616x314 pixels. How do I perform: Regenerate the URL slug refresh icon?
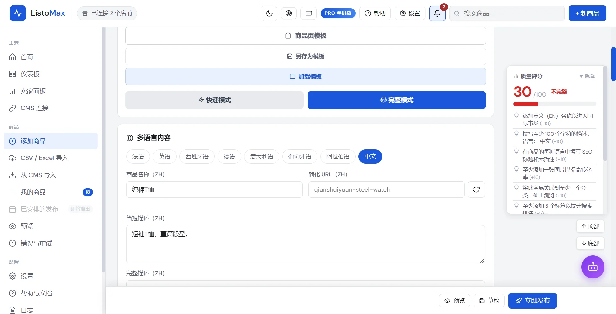click(x=476, y=189)
